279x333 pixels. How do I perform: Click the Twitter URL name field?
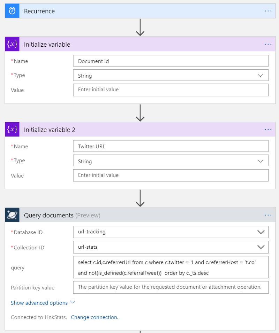pos(171,146)
